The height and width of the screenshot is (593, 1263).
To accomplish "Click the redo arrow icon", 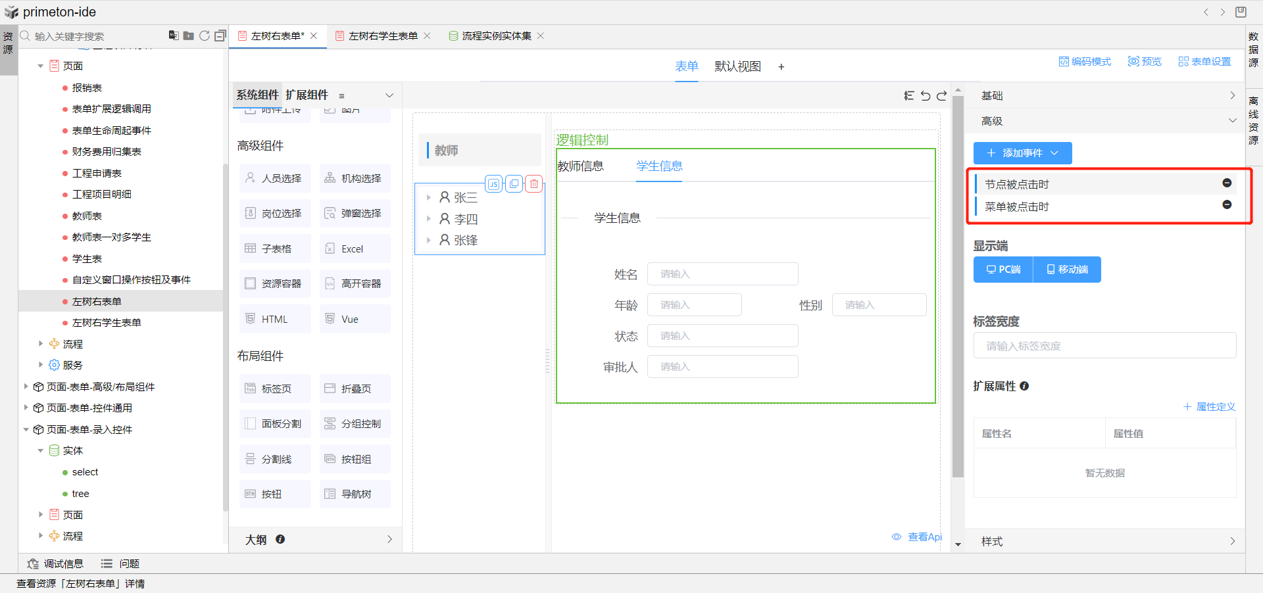I will [941, 96].
